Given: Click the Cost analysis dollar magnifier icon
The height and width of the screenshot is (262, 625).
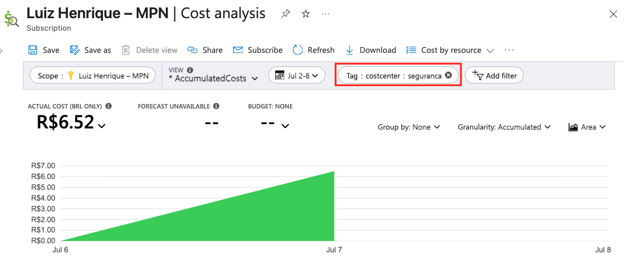Looking at the screenshot, I should 11,19.
